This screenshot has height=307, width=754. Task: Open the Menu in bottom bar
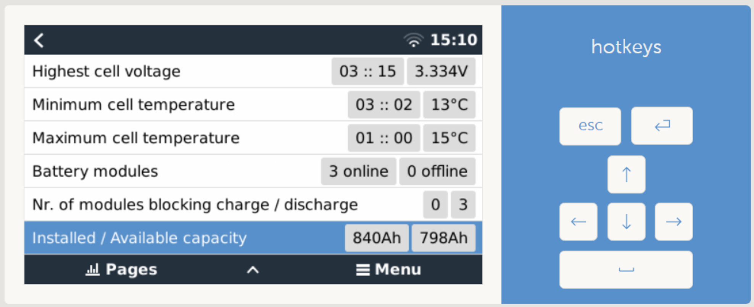pos(388,269)
